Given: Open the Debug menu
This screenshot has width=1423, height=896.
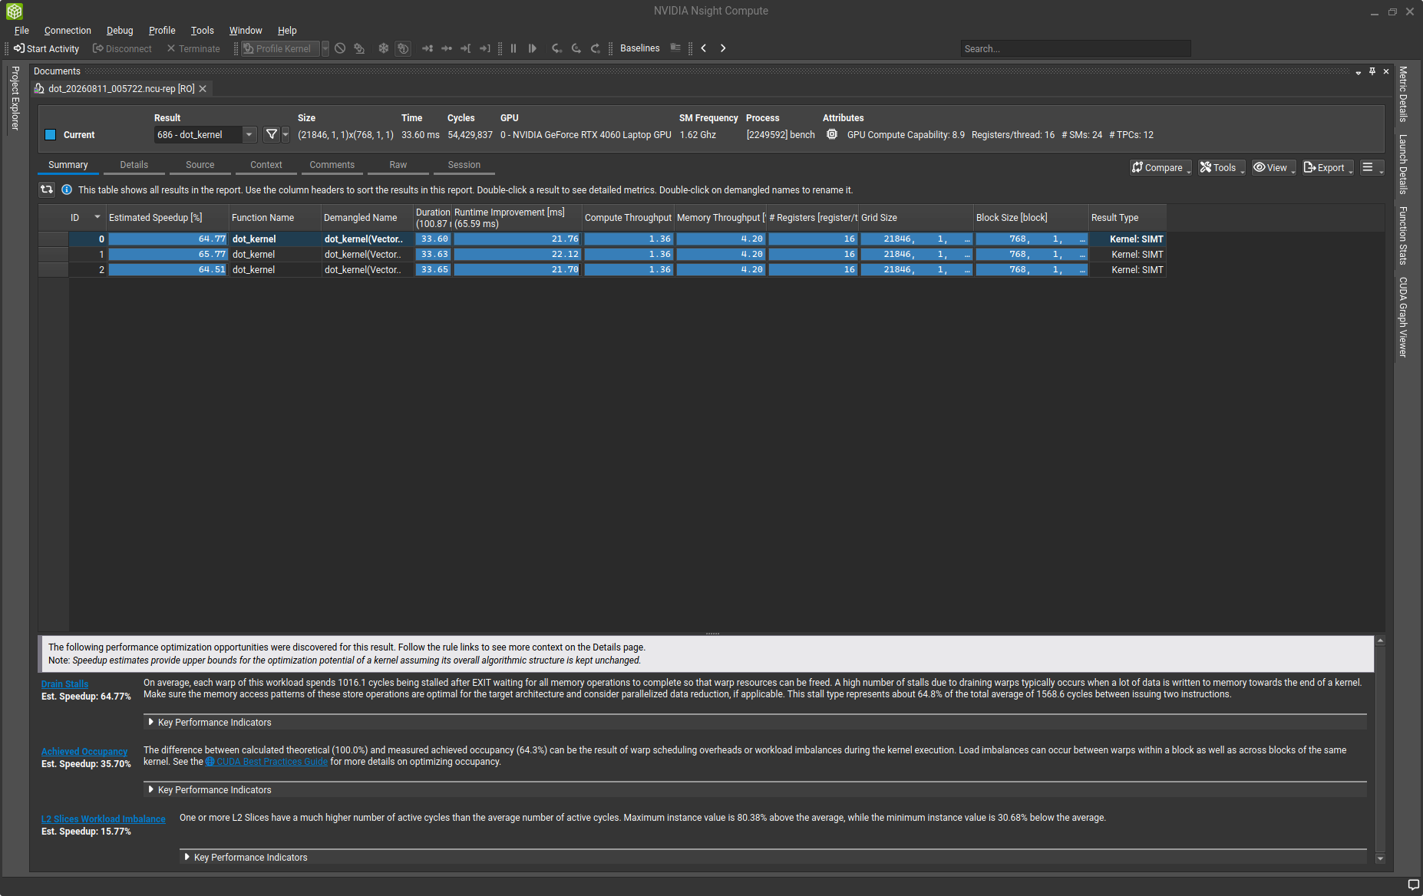Looking at the screenshot, I should point(120,31).
